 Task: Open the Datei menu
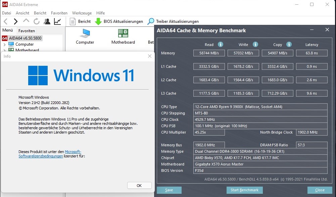[x=7, y=13]
